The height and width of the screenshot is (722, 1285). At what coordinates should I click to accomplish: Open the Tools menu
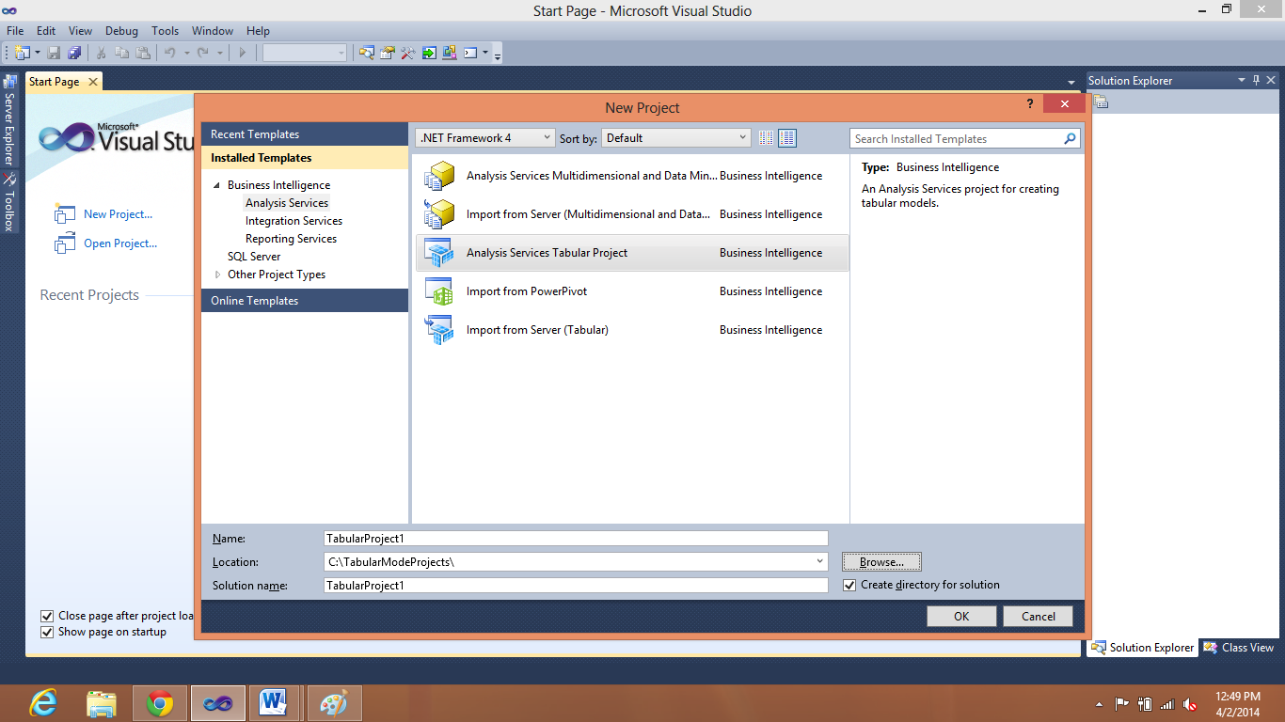pyautogui.click(x=166, y=31)
